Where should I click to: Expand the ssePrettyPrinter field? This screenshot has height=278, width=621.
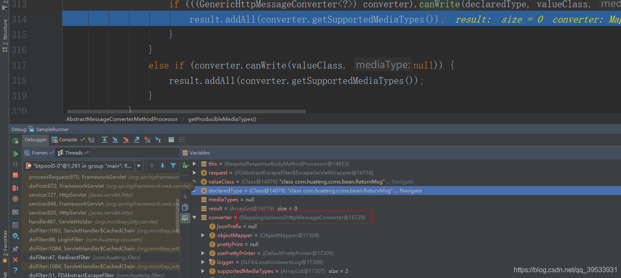(203, 253)
